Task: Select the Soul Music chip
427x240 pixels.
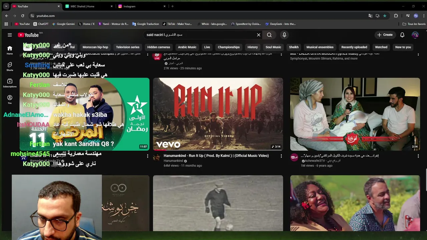Action: click(x=274, y=47)
